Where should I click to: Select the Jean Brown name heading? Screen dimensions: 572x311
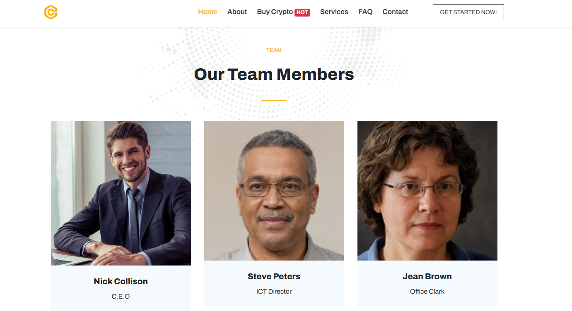tap(427, 276)
